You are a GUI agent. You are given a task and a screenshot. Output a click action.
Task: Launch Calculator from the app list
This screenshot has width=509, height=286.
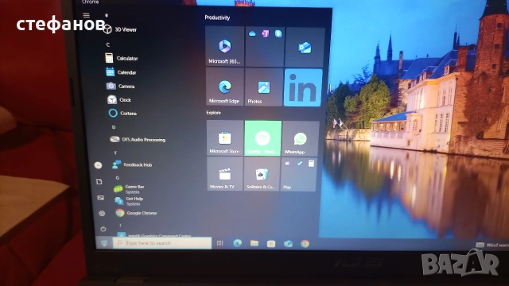coord(122,58)
